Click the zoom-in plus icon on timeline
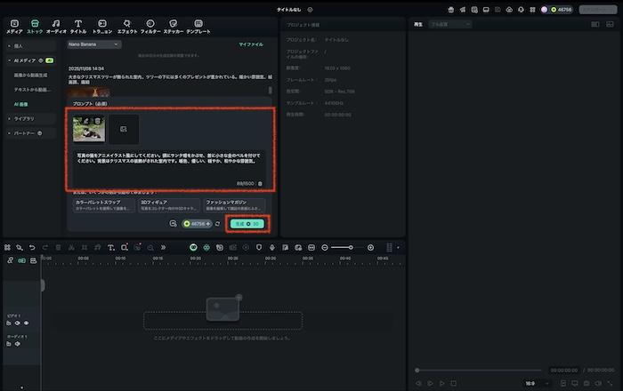Viewport: 623px width, 391px height. (371, 247)
